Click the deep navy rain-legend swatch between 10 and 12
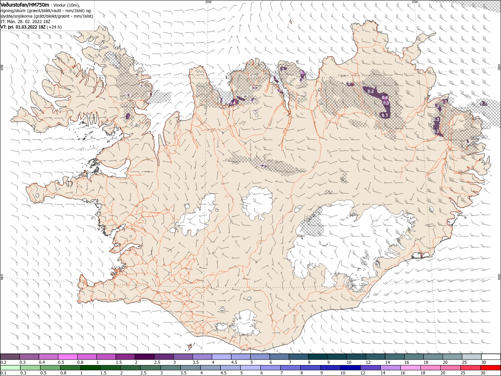Image resolution: width=501 pixels, height=376 pixels. (350, 367)
